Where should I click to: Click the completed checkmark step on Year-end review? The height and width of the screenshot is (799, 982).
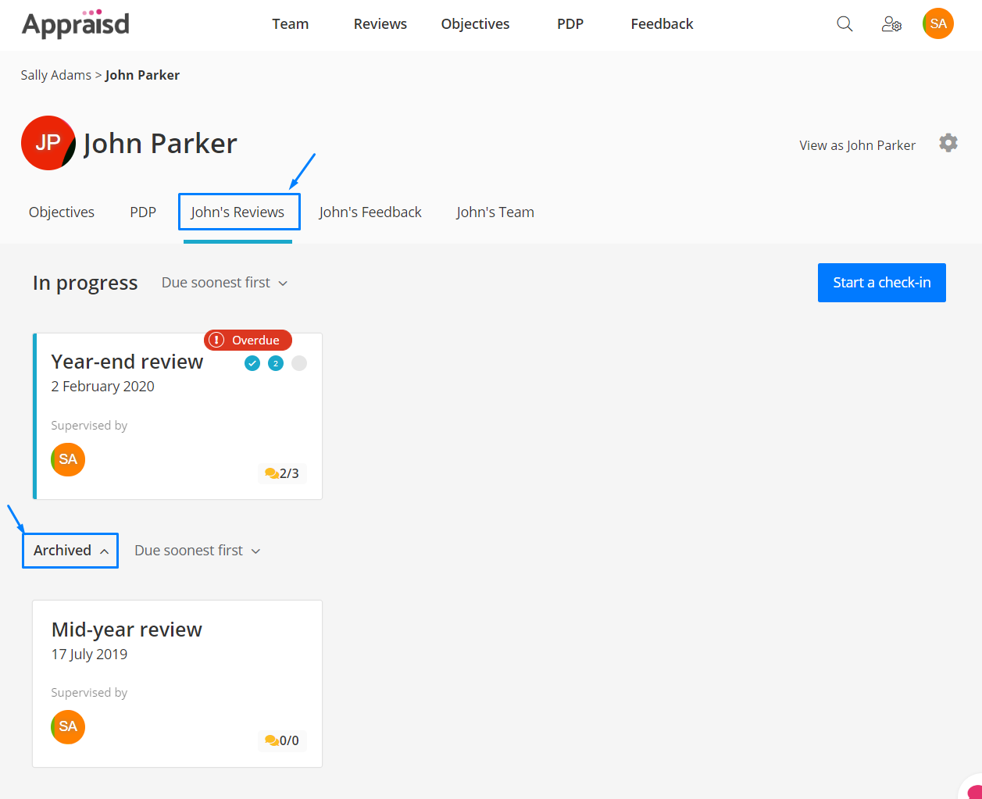pyautogui.click(x=252, y=363)
